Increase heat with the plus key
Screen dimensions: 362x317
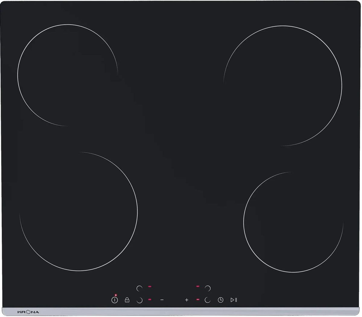pyautogui.click(x=187, y=300)
